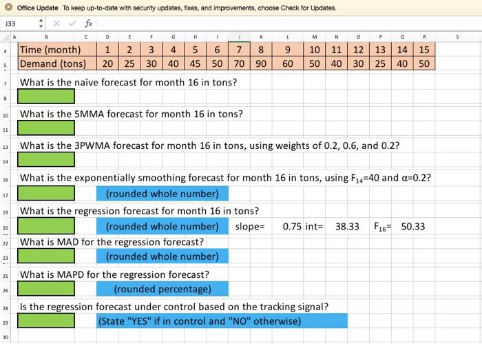The width and height of the screenshot is (482, 344).
Task: Select the demand value 60 cell
Action: pos(288,63)
